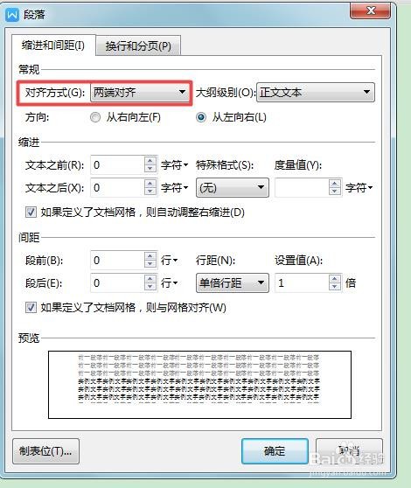Click the 文本之前(R) input field
This screenshot has width=411, height=488.
click(x=117, y=165)
